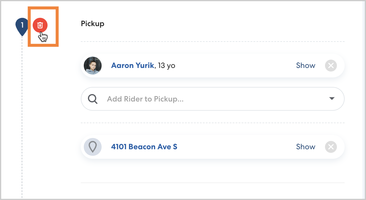Remove the 4101 Beacon Ave S address
Viewport: 366px width, 200px height.
coord(331,147)
